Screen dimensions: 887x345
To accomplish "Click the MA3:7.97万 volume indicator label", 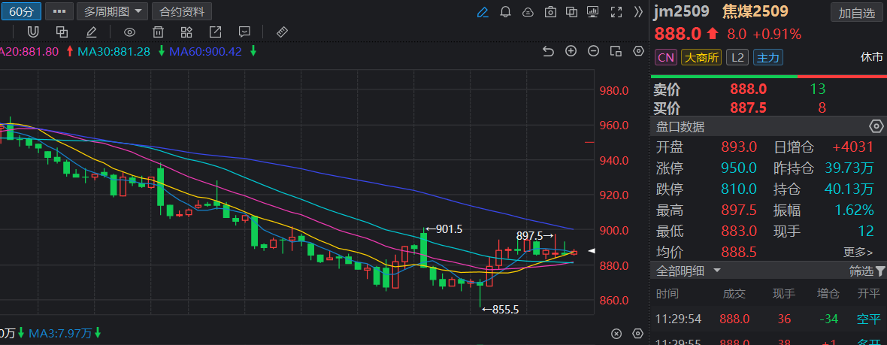I will 61,333.
